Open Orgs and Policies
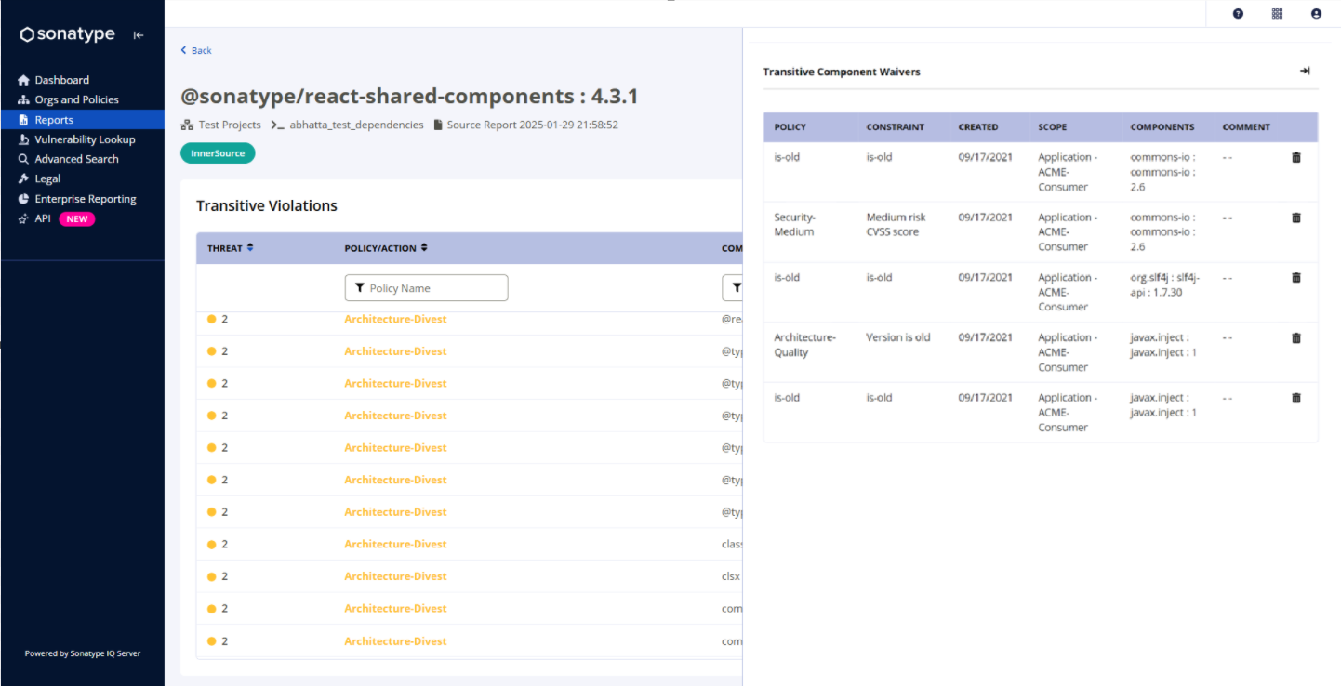 tap(76, 99)
